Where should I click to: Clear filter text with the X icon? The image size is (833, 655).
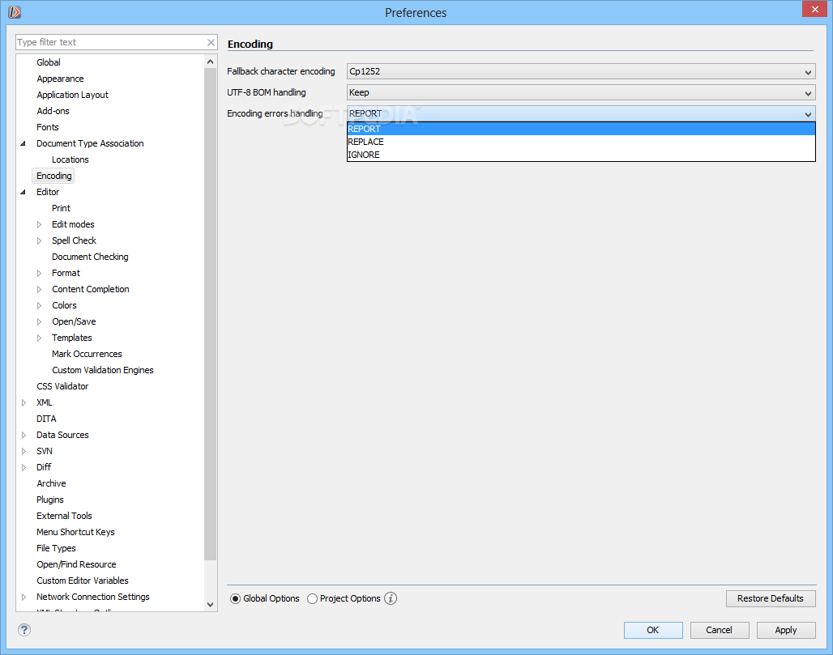(x=211, y=42)
